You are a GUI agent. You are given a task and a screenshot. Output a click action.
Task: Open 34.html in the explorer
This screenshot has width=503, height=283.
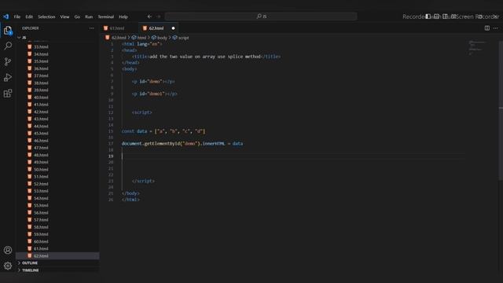(x=41, y=54)
